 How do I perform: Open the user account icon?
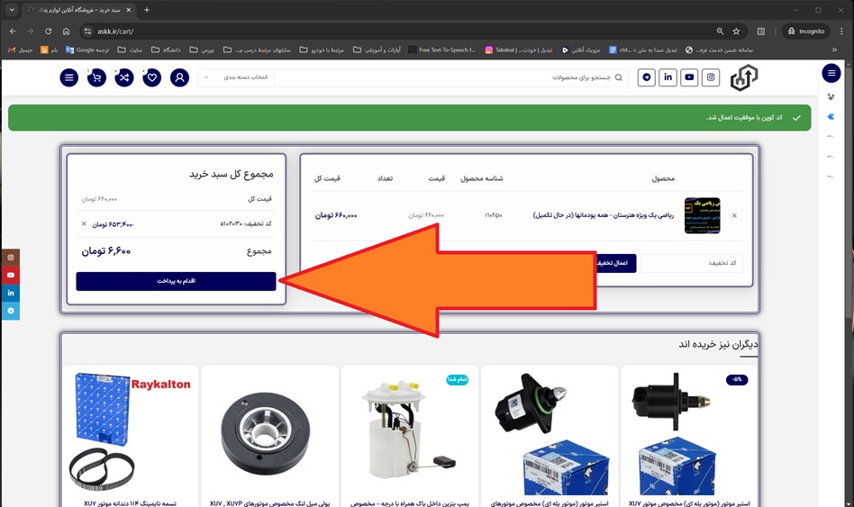coord(180,77)
